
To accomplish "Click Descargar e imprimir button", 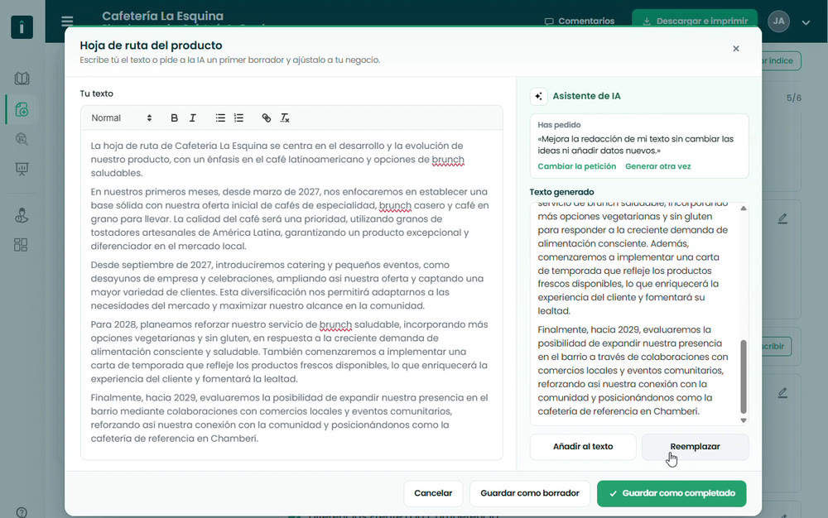I will click(x=695, y=21).
